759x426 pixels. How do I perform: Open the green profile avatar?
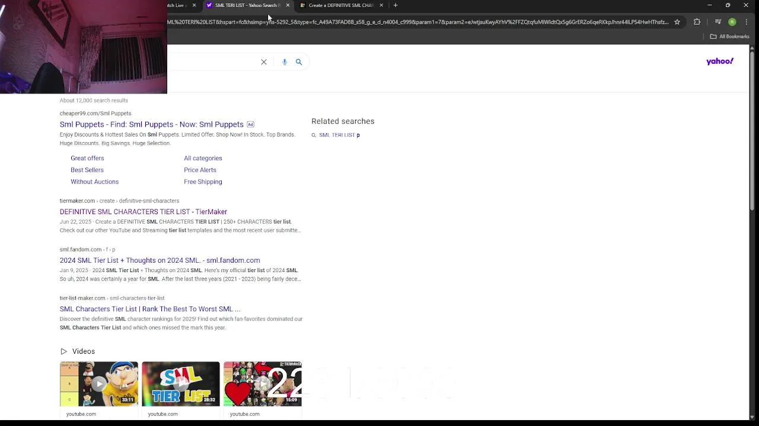point(732,22)
